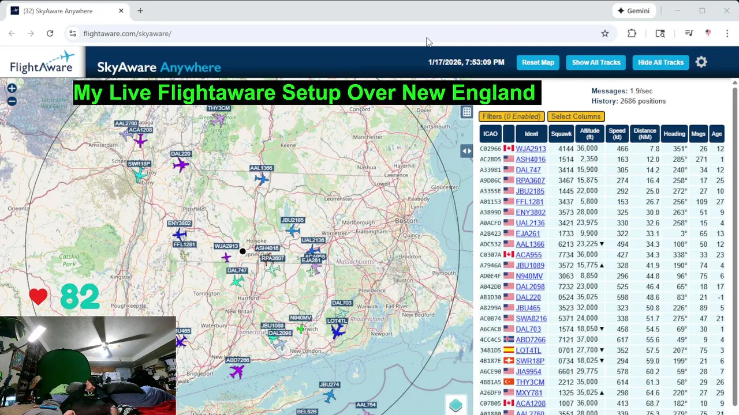Select the SWR18P aircraft icon on map
The height and width of the screenshot is (415, 739).
pyautogui.click(x=139, y=175)
